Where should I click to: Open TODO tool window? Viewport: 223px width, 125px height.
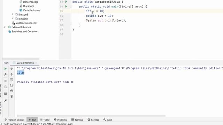(45, 120)
